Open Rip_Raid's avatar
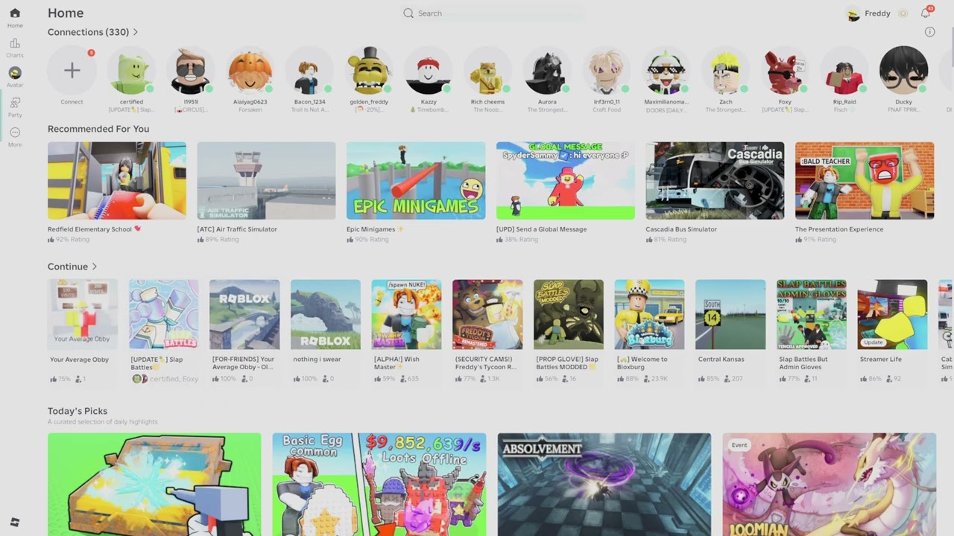954x536 pixels. click(844, 71)
